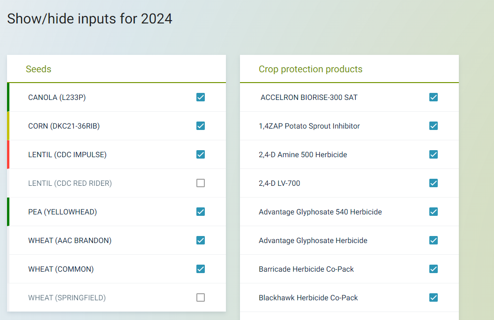494x320 pixels.
Task: Enable the LENTIL (CDC RED RIDER) checkbox
Action: (201, 183)
